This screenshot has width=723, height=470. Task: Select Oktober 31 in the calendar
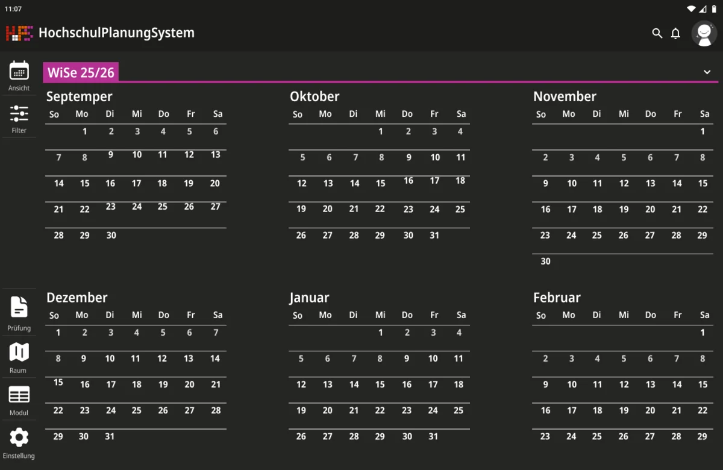point(434,235)
